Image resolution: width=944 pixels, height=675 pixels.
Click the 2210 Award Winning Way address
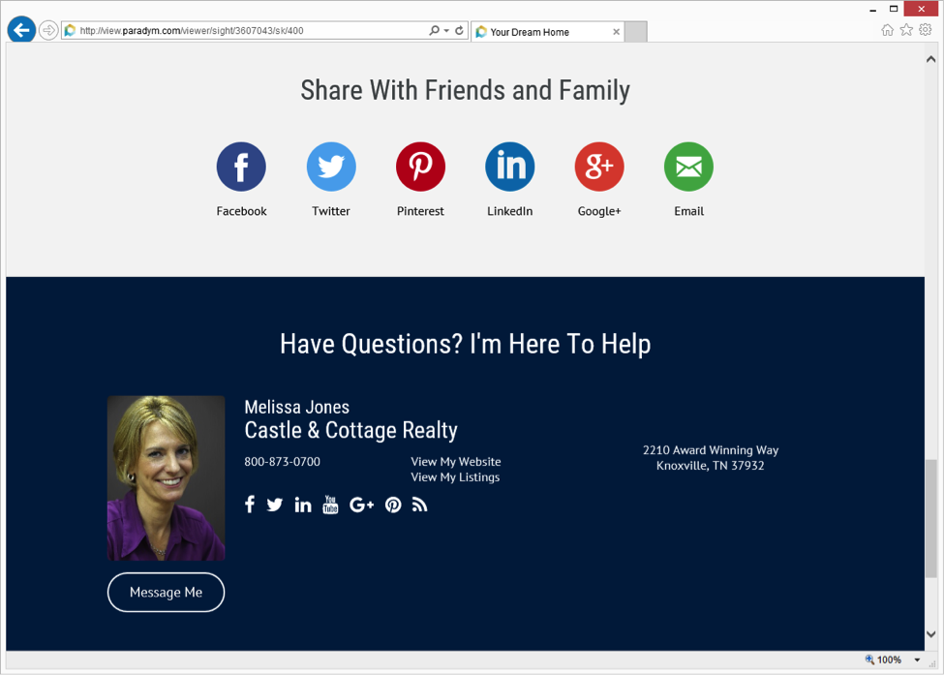click(x=711, y=450)
